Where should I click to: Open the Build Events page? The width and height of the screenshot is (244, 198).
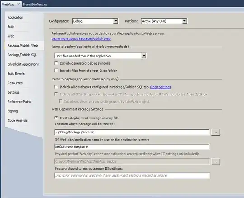coord(16,74)
